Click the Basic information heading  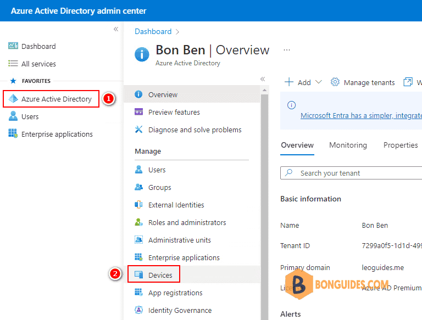(310, 199)
